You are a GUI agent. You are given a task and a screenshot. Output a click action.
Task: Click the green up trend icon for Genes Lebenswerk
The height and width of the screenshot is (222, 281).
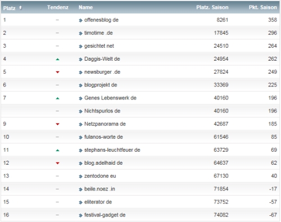tap(57, 98)
